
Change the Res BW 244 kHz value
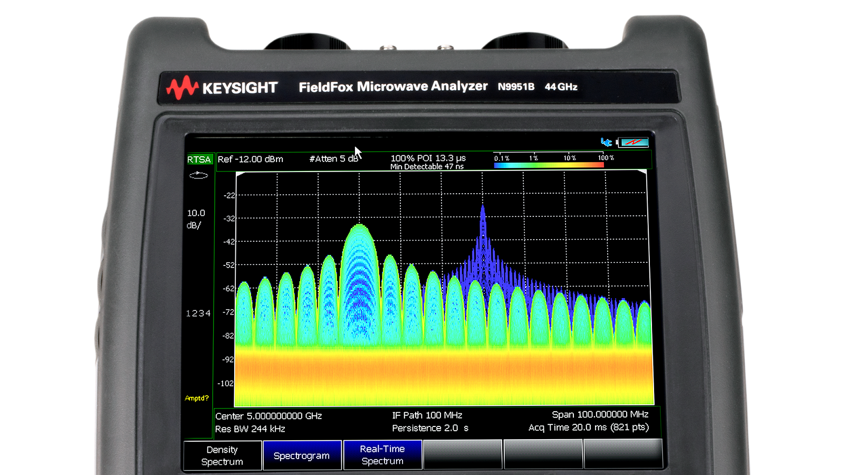250,429
